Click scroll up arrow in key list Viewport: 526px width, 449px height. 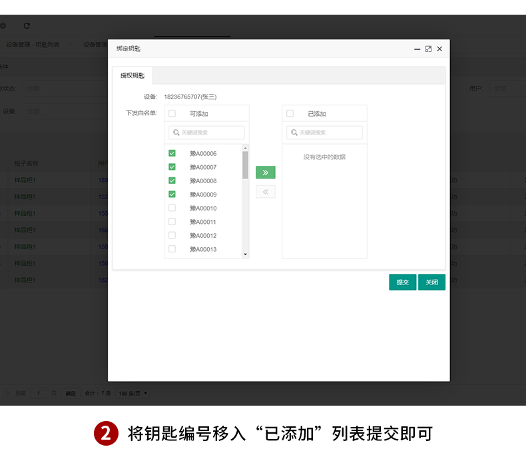pyautogui.click(x=245, y=148)
